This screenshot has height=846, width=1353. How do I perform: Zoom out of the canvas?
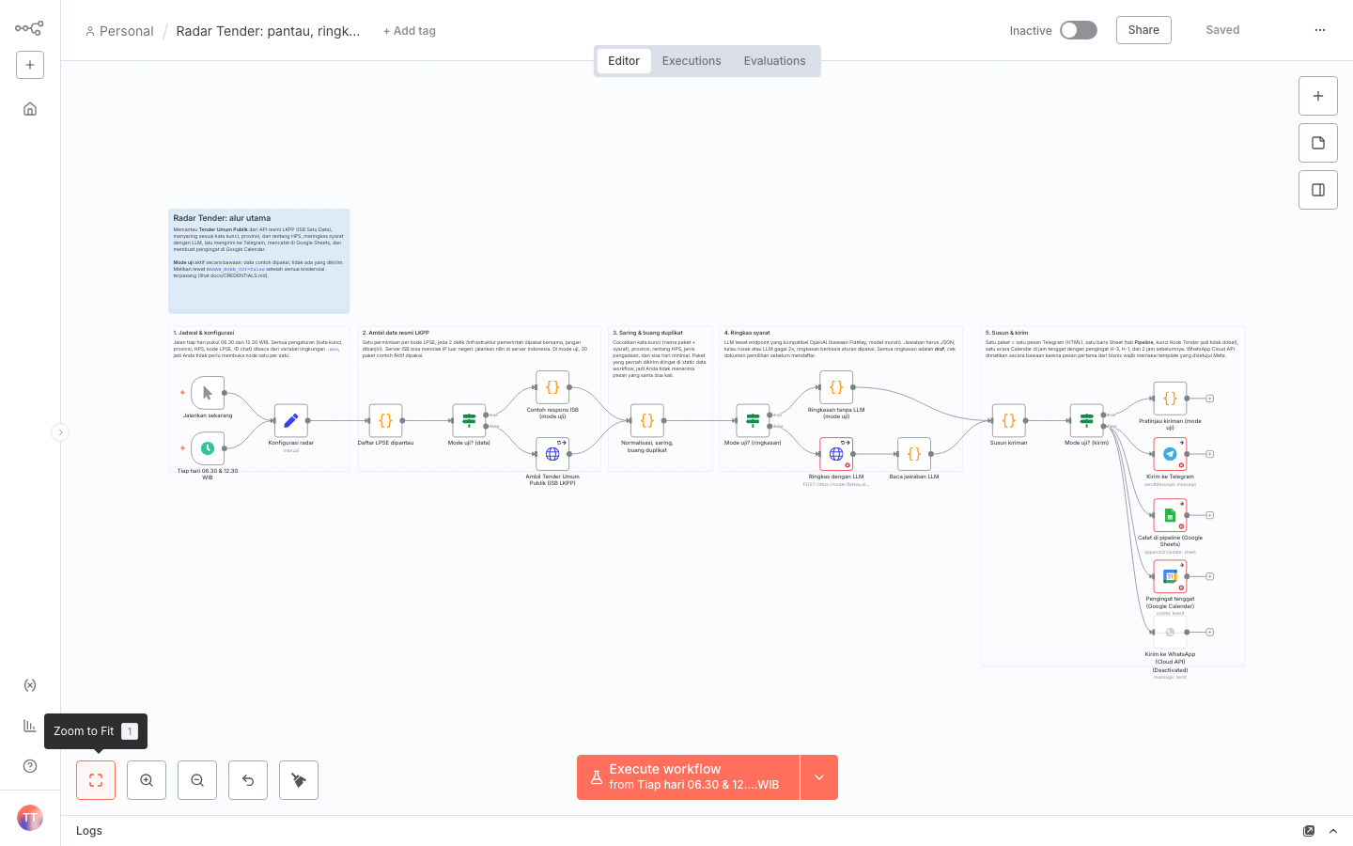[197, 780]
